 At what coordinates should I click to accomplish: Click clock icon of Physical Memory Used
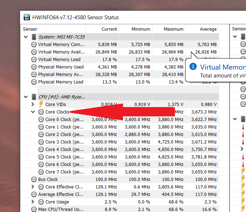pyautogui.click(x=34, y=67)
